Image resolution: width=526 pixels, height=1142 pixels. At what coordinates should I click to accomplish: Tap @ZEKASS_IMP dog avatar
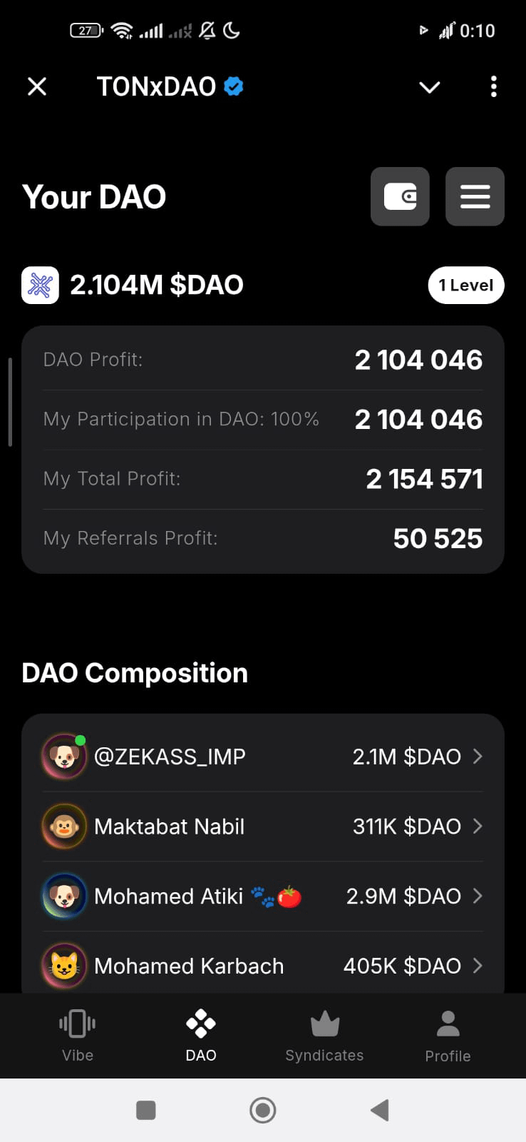(64, 757)
